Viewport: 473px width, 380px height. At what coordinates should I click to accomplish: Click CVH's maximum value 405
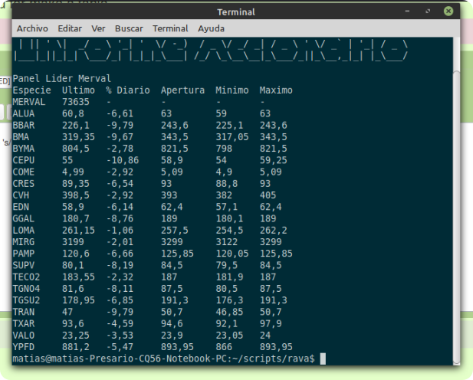point(268,195)
